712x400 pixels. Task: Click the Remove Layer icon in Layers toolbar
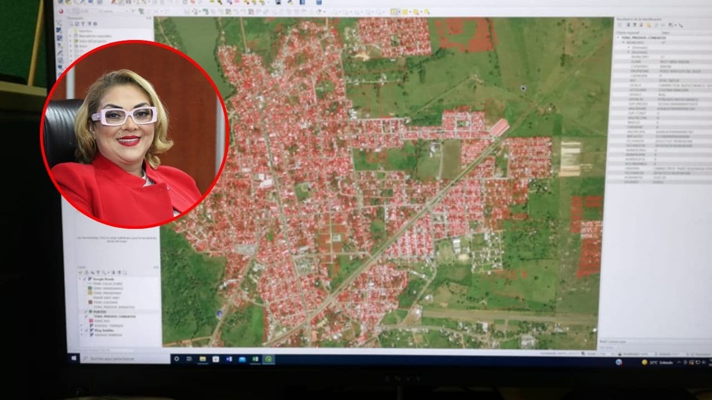coord(125,273)
